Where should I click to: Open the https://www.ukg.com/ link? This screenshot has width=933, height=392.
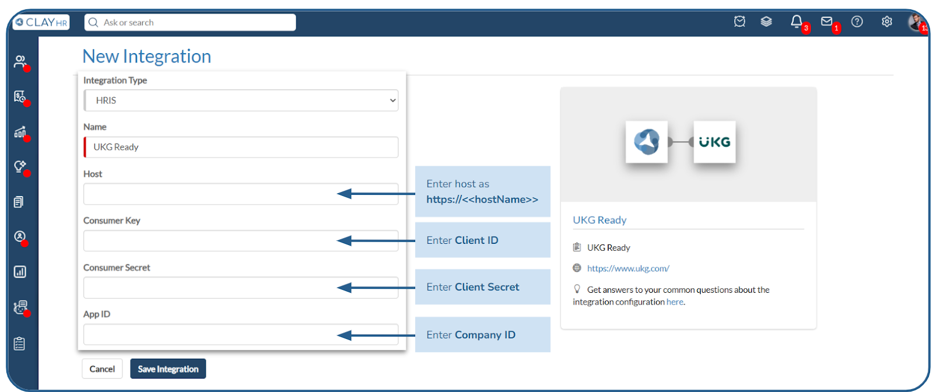[628, 268]
